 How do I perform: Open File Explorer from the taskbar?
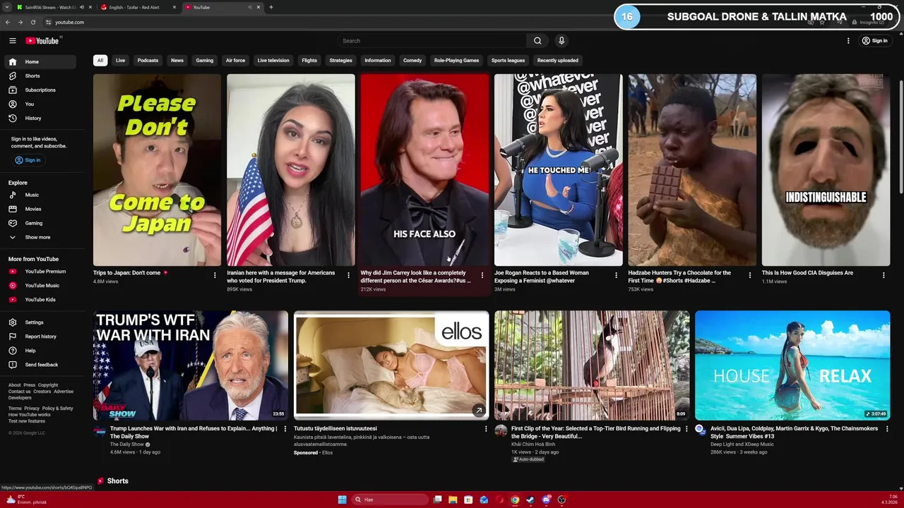pyautogui.click(x=453, y=500)
